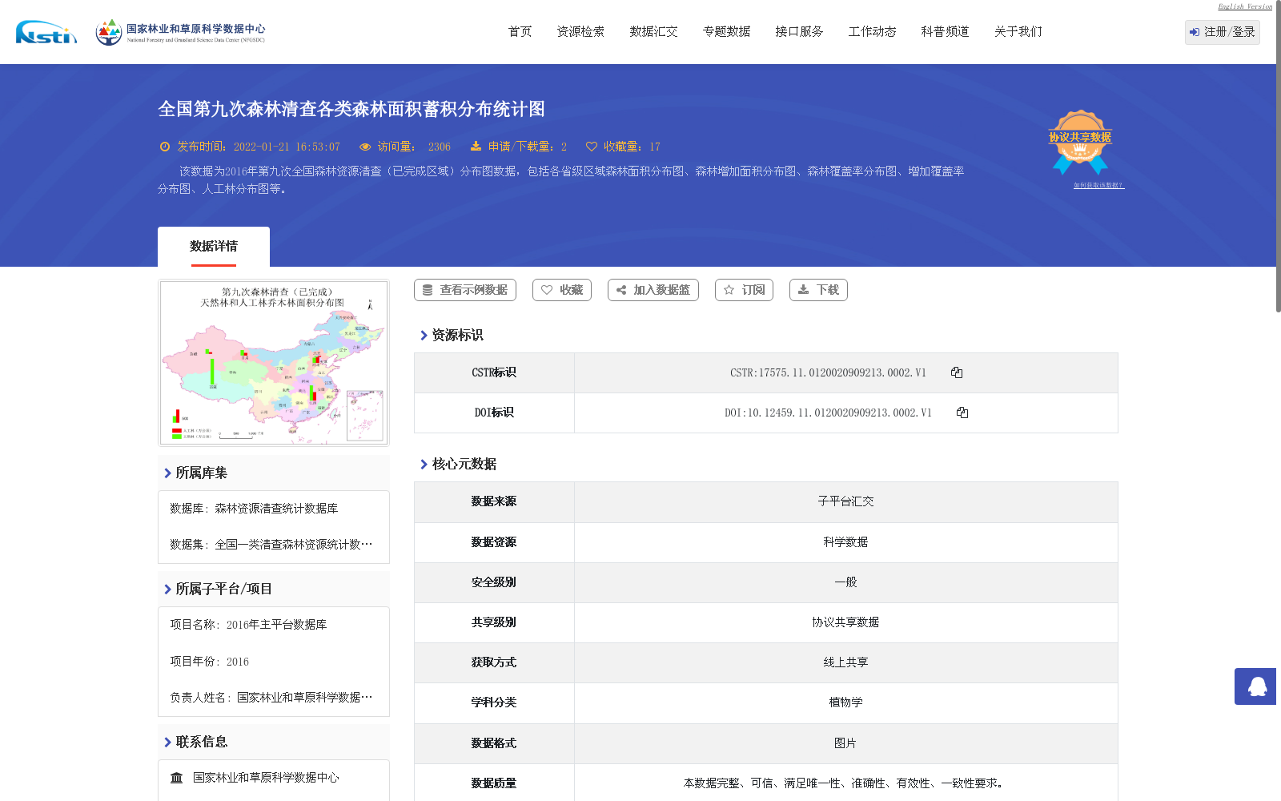
Task: Click the DOI:10.12459.11.0120020909213.0002.V1 value
Action: pos(828,413)
